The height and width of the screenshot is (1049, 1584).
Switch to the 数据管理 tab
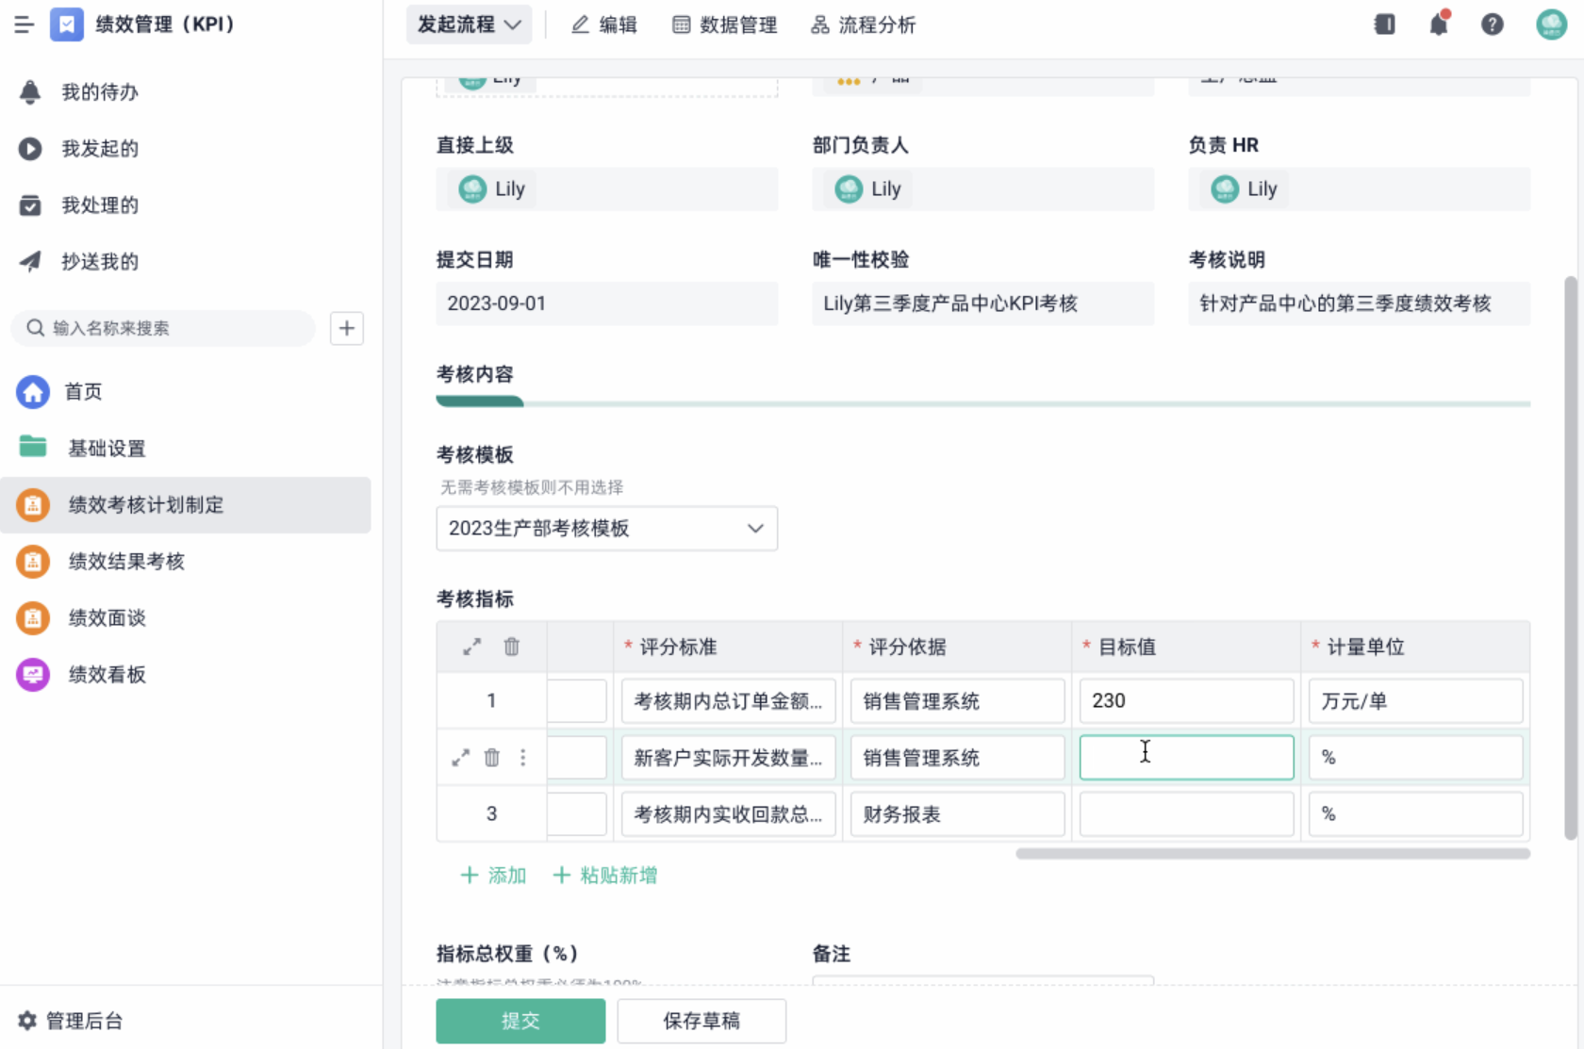(x=725, y=25)
